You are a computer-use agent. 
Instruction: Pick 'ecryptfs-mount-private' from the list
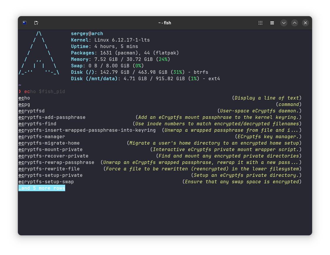tap(51, 150)
